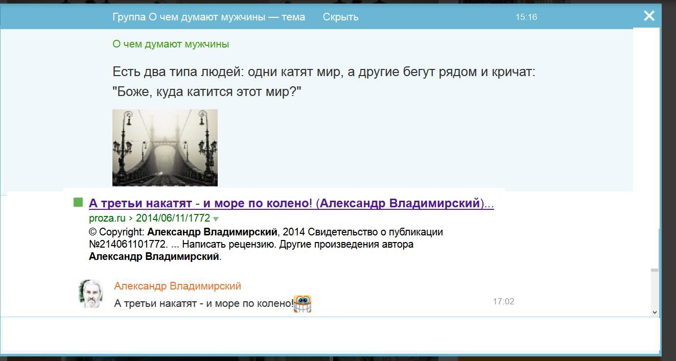This screenshot has height=361, width=676.
Task: Open Александр Владимирский's avatar photo
Action: [91, 294]
